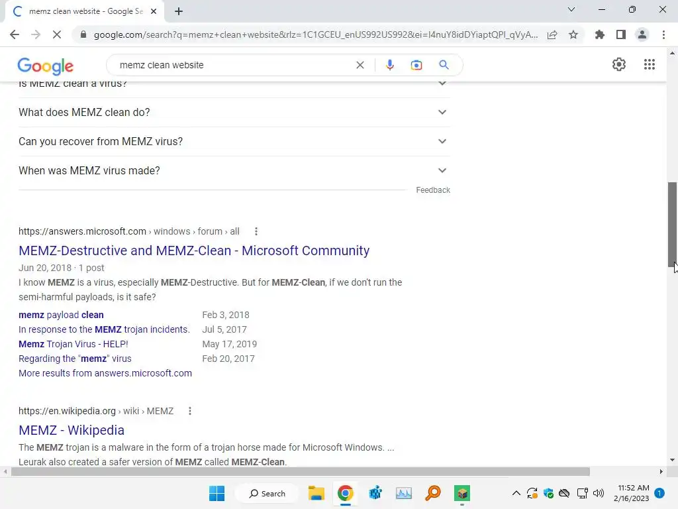Open clock and date 11:52 AM

click(x=631, y=493)
